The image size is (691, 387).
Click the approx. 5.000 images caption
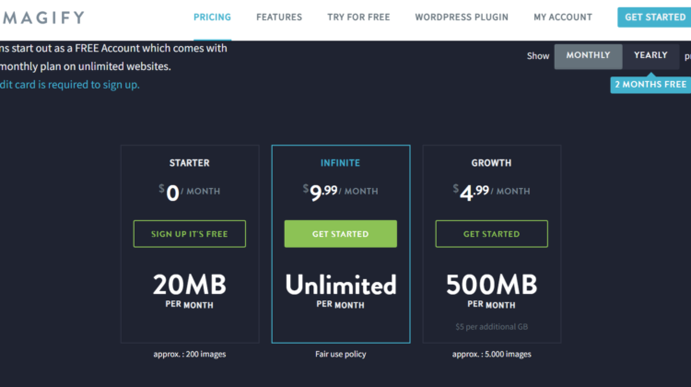491,354
